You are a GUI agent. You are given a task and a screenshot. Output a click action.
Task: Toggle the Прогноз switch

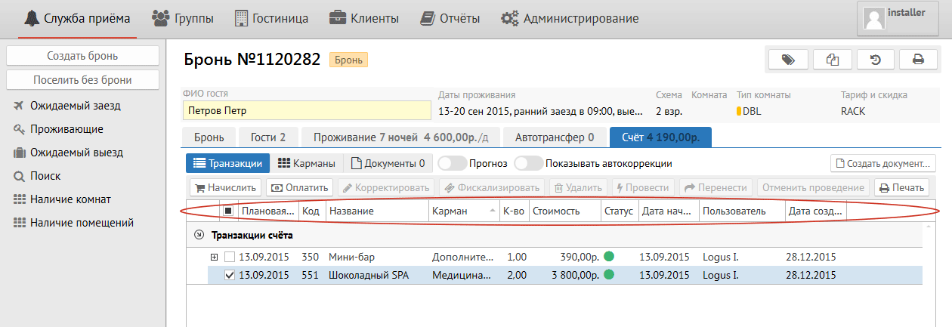[x=451, y=163]
